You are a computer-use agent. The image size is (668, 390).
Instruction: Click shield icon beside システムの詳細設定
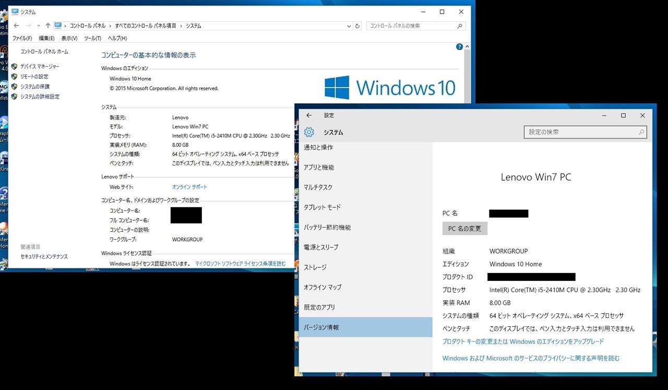click(15, 96)
